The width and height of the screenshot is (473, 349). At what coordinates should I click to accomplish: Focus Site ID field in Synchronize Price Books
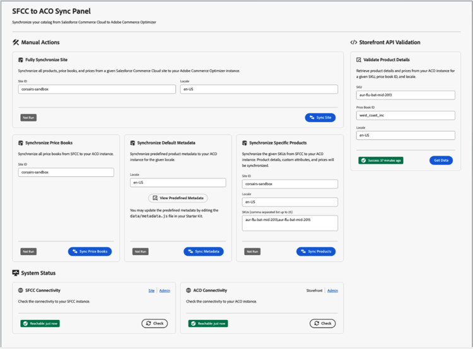[66, 173]
